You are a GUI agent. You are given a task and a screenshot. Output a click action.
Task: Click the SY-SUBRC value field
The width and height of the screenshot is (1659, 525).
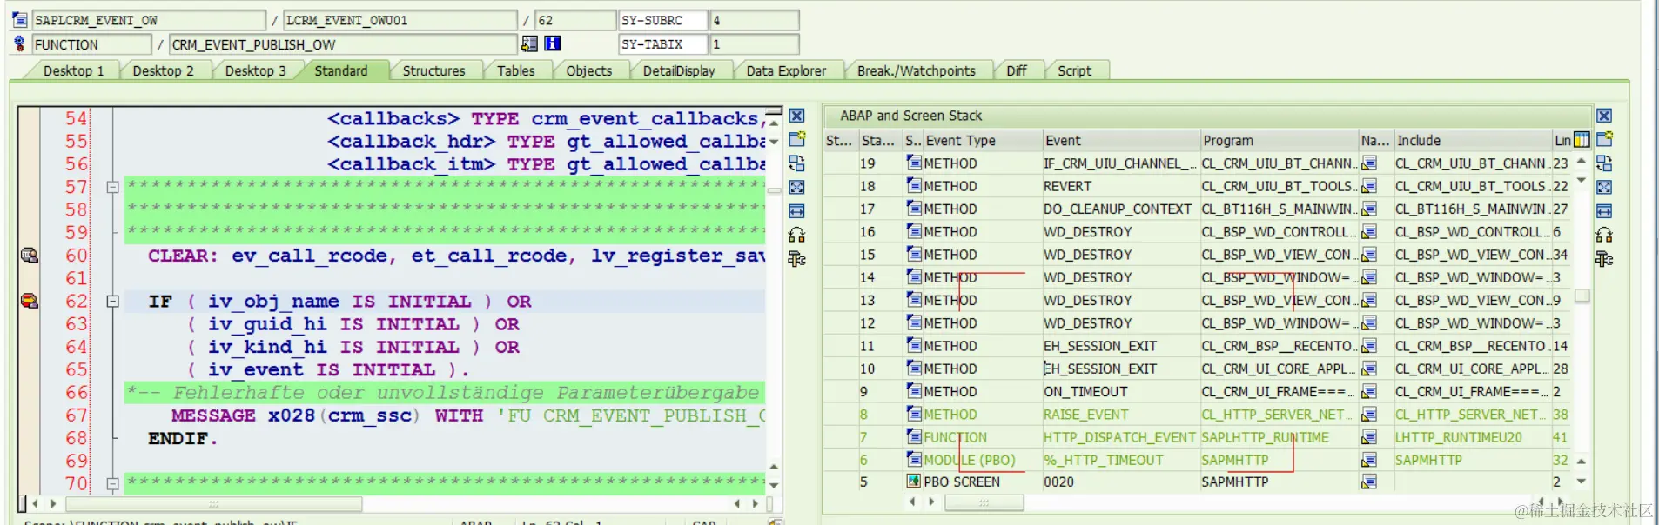click(755, 20)
